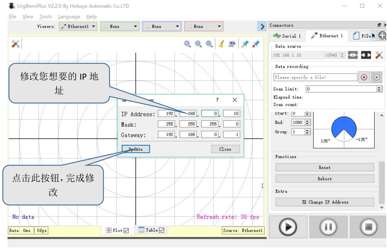387x249 pixels.
Task: Click the gray connect icon beside port
Action: coord(353,55)
